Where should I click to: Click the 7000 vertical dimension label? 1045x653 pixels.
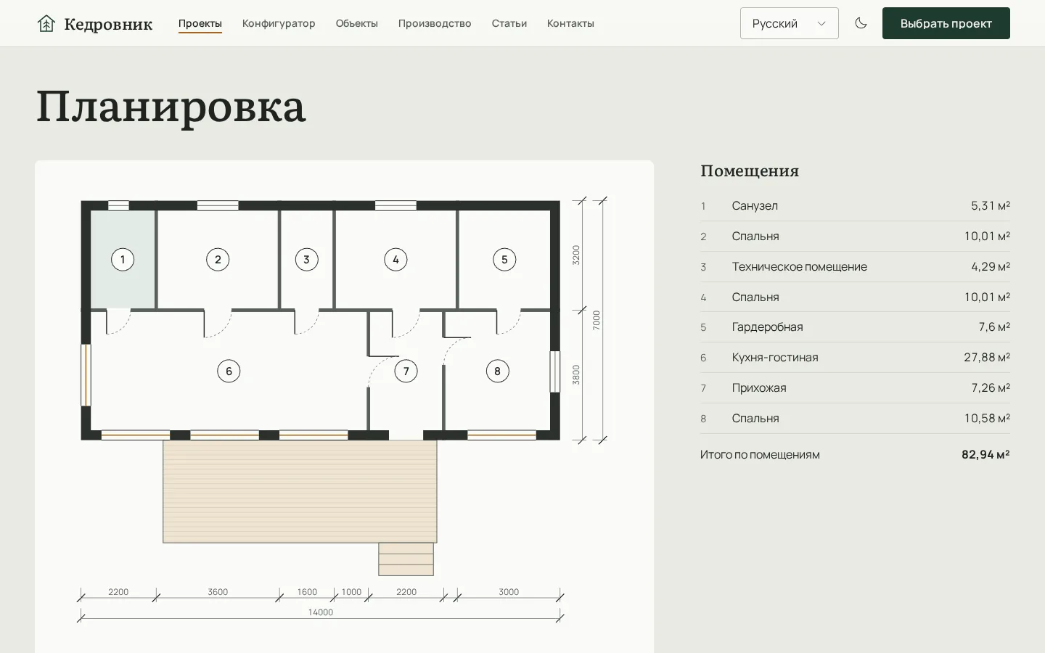point(597,320)
